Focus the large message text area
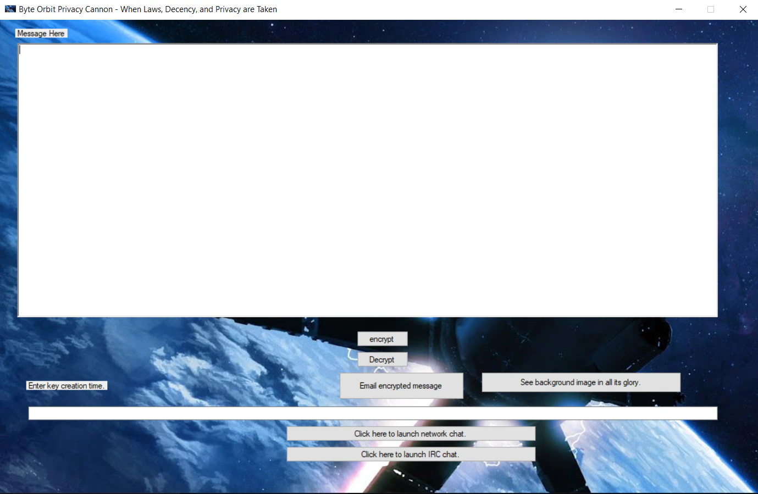This screenshot has width=758, height=494. tap(368, 180)
